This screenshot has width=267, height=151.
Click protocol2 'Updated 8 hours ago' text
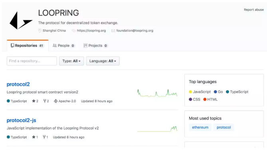[x=97, y=101]
